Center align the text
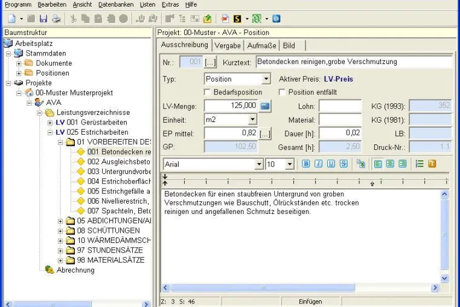The height and width of the screenshot is (307, 460). coord(390,164)
